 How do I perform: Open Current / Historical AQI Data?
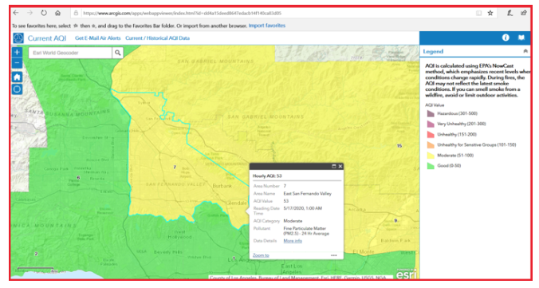(157, 38)
